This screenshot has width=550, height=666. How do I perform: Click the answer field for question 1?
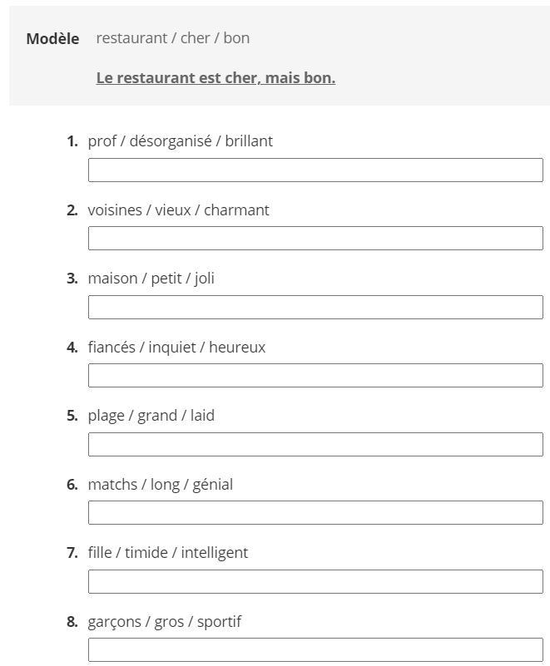point(315,170)
